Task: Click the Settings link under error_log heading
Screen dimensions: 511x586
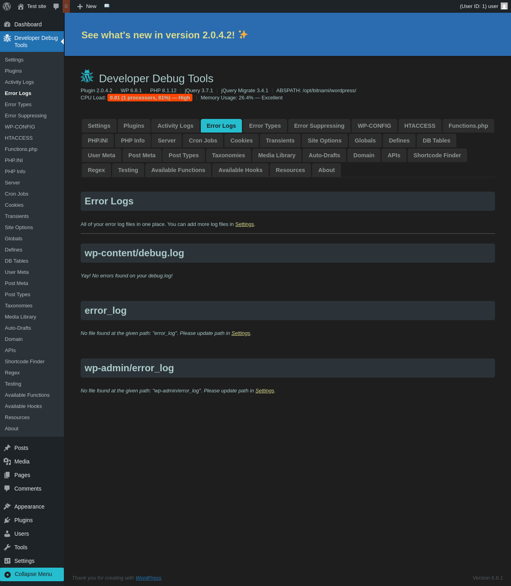Action: tap(241, 333)
